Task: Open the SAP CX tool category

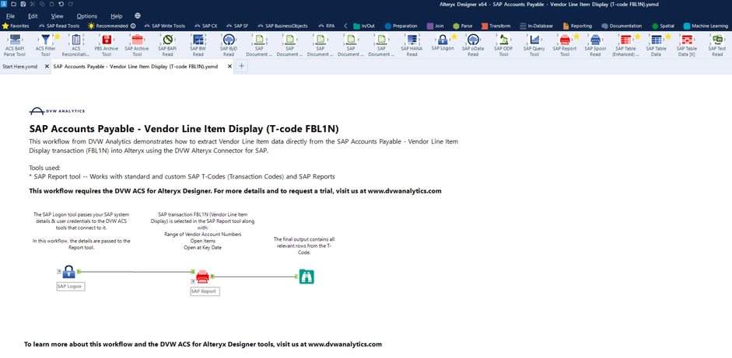Action: (x=206, y=26)
